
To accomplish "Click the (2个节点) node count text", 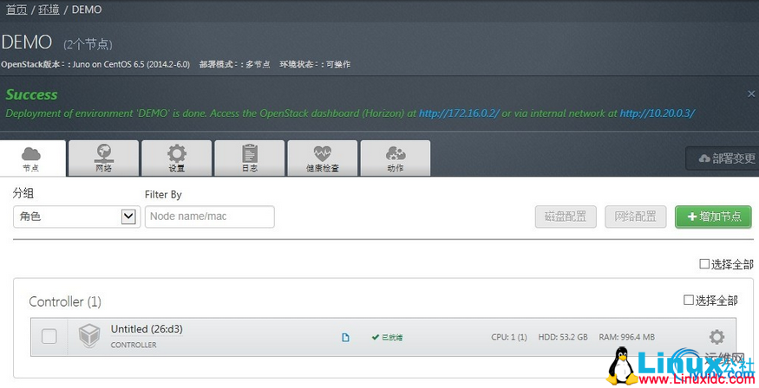I will coord(88,44).
